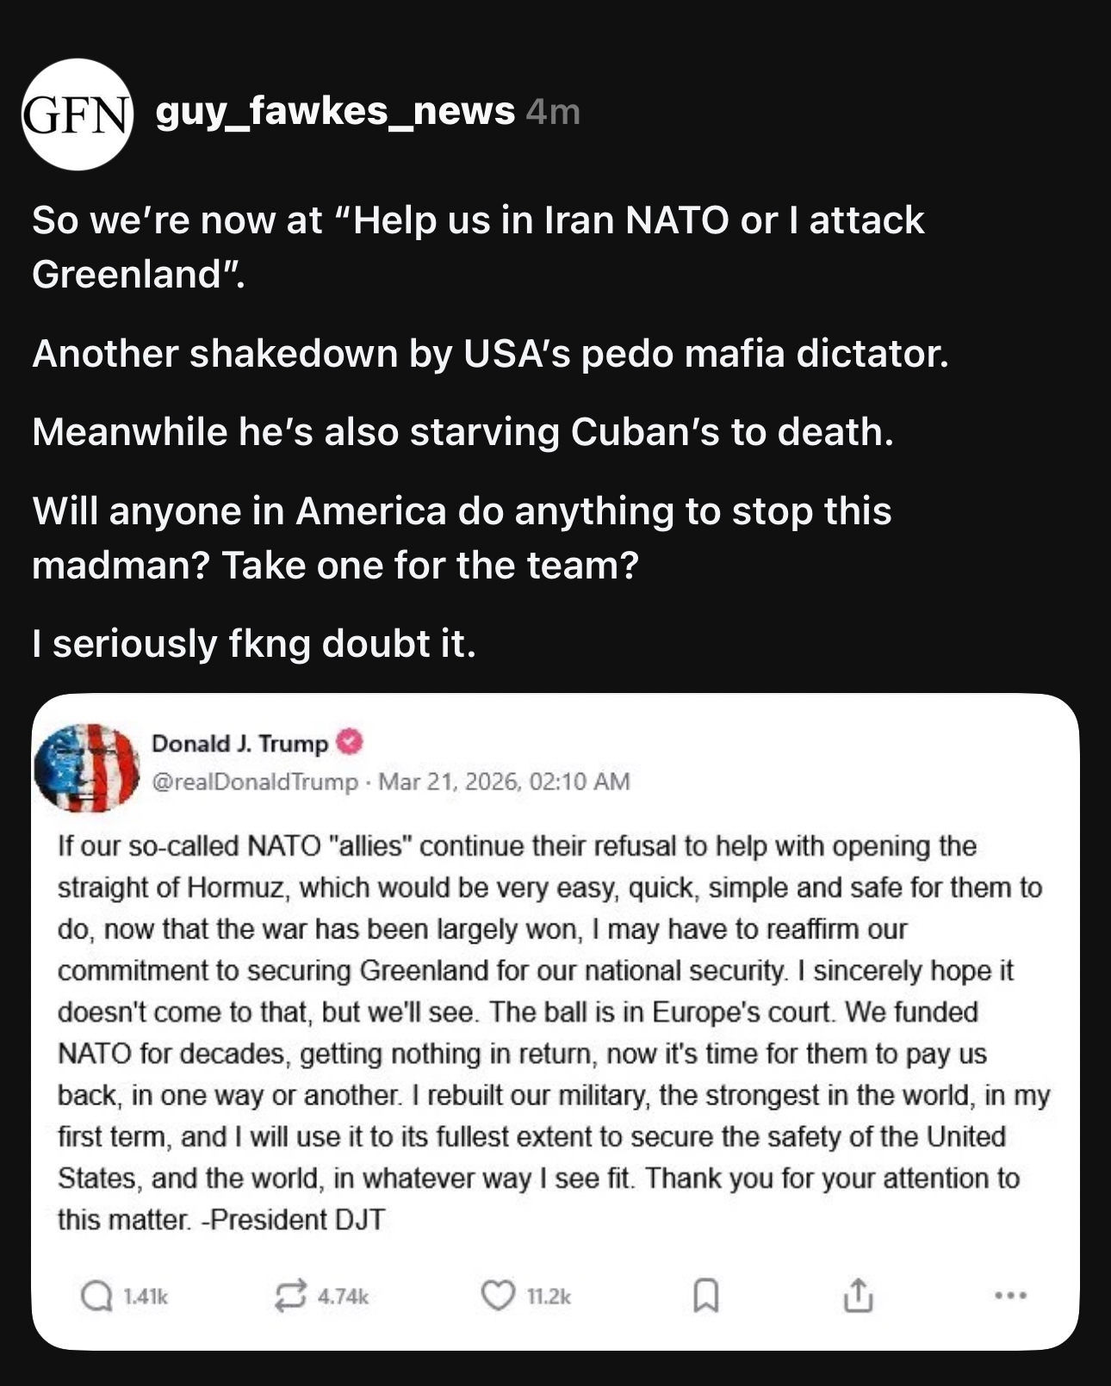Screen dimensions: 1111x1386
Task: Click the embedded post's flag-face avatar
Action: tap(87, 767)
